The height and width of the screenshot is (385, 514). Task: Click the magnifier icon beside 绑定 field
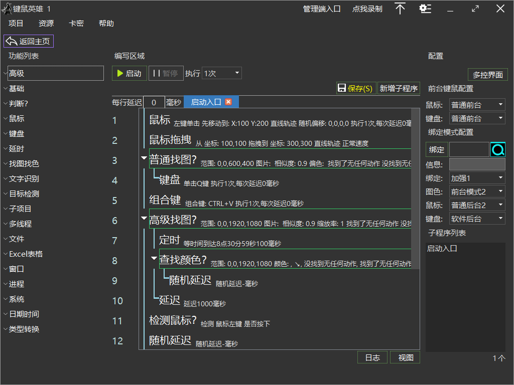(x=499, y=149)
